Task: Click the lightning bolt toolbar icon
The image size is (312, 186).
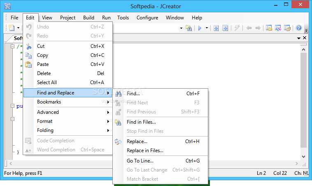Action: 237,28
